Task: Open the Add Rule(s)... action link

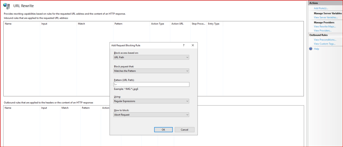Action: coord(321,8)
